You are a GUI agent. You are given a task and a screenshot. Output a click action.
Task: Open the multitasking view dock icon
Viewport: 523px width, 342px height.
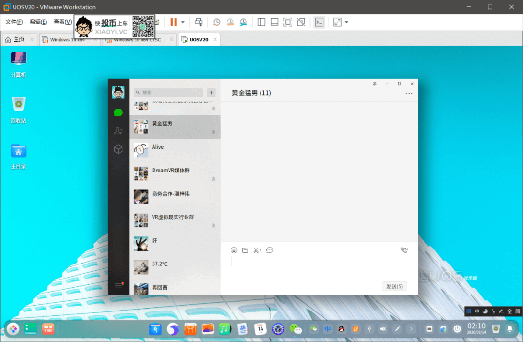coord(31,329)
